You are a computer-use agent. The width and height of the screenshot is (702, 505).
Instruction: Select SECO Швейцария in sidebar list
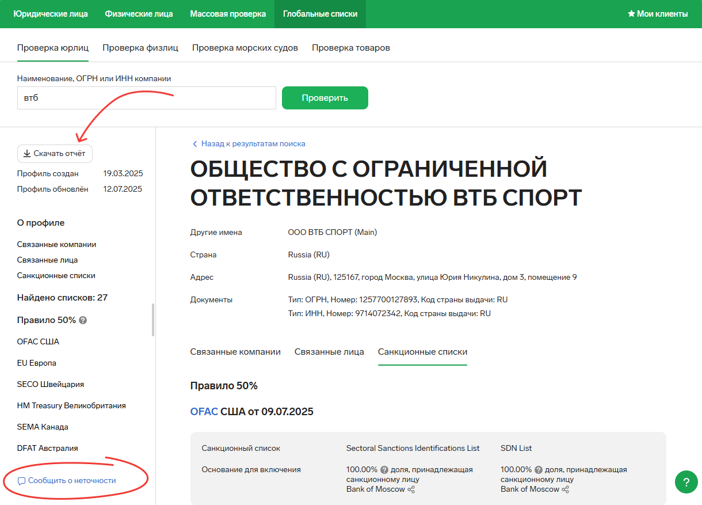click(x=51, y=385)
